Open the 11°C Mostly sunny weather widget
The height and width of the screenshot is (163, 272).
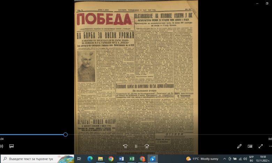(x=202, y=159)
